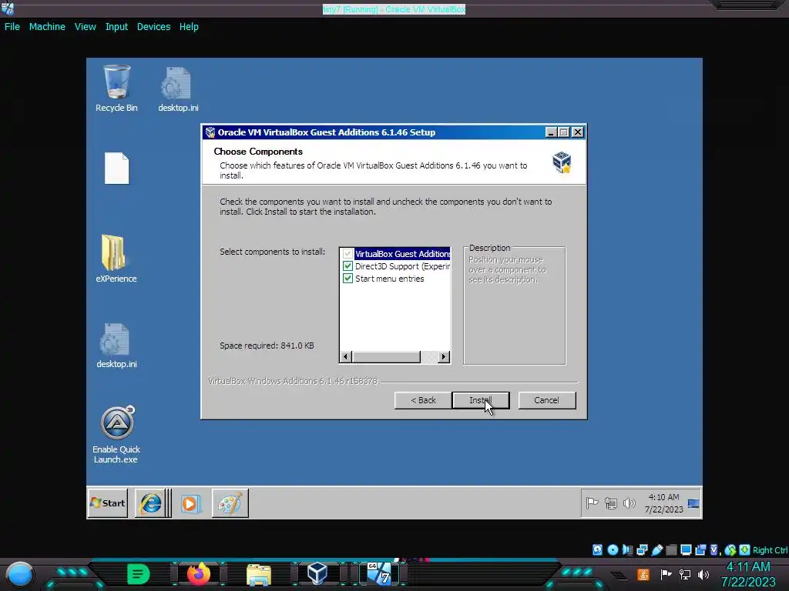Open VirtualBox Machine menu
Viewport: 789px width, 591px height.
47,27
